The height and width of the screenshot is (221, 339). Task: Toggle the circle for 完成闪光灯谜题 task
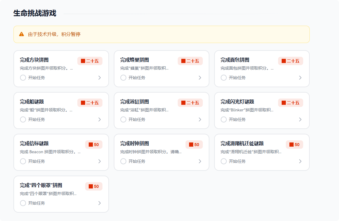click(x=223, y=119)
